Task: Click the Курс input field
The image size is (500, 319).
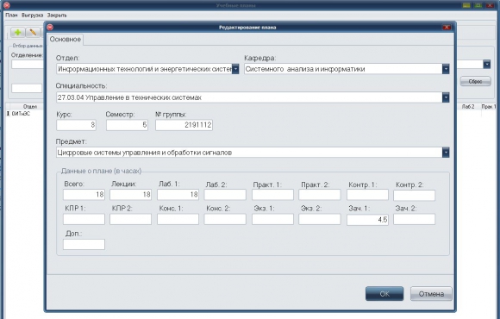Action: [76, 125]
